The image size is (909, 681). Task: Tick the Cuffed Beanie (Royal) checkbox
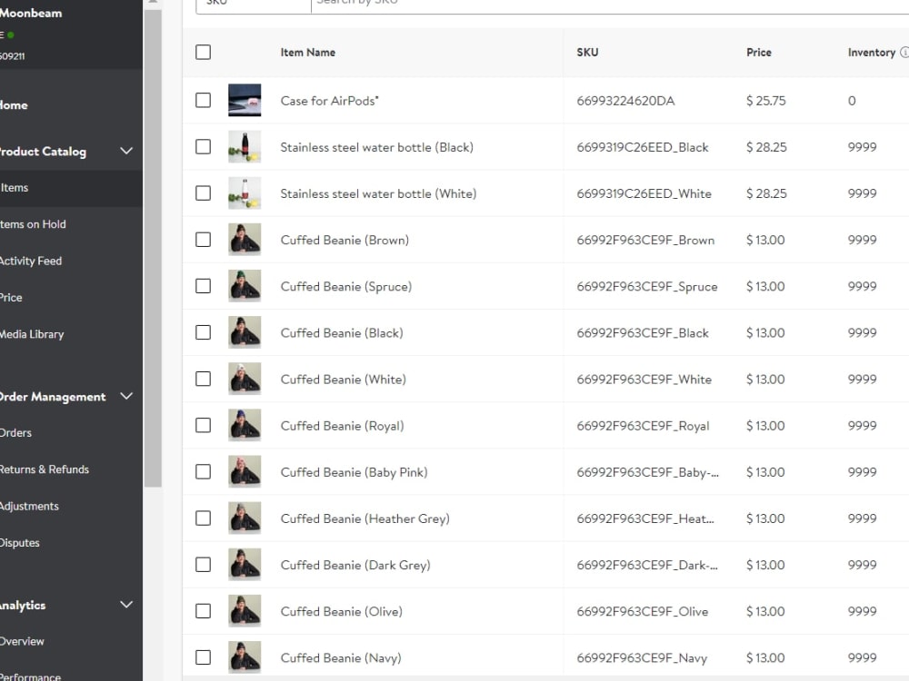(203, 425)
